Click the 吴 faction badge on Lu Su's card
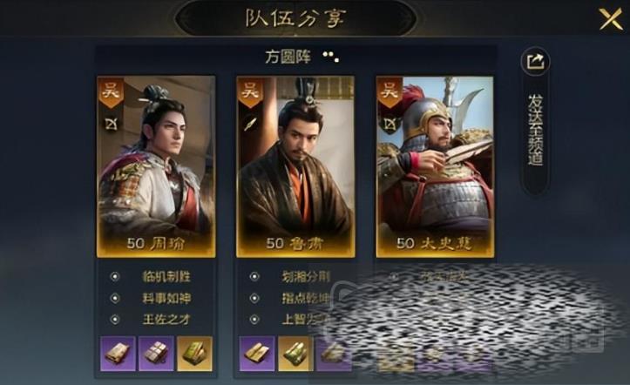 (x=250, y=92)
